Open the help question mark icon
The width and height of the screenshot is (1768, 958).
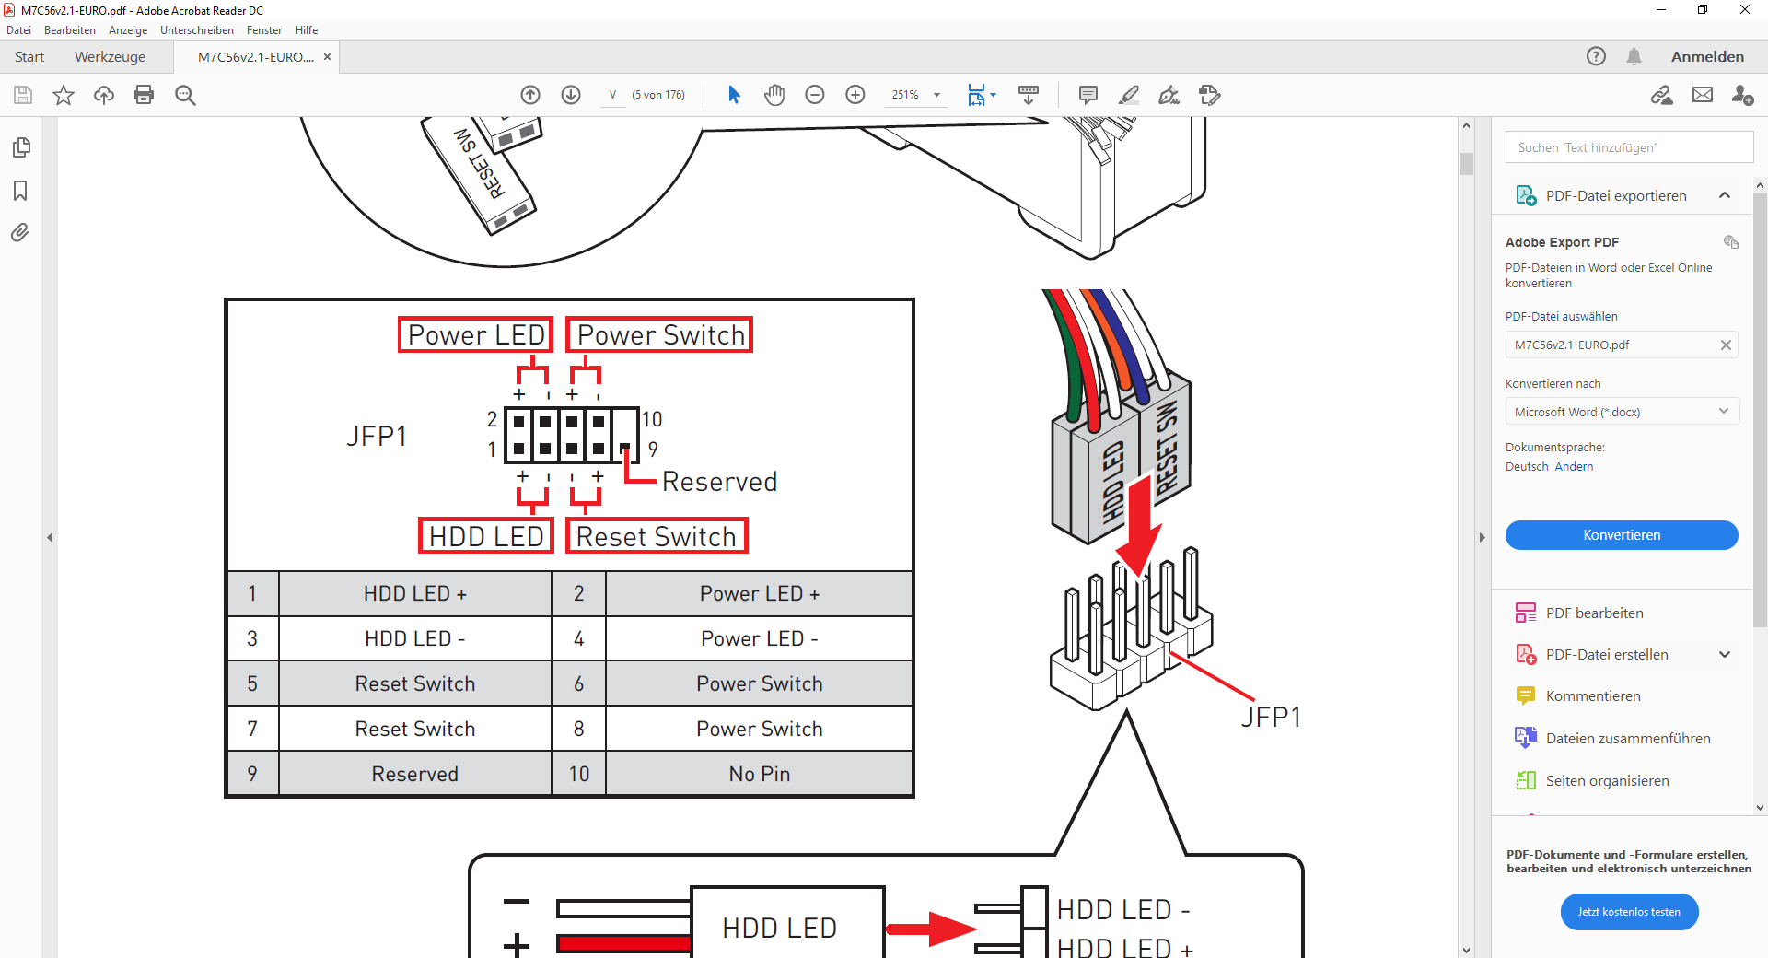1596,57
